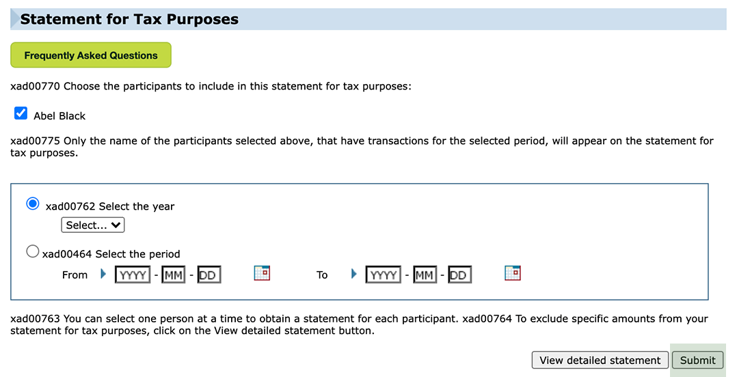Screen dimensions: 737x377
Task: Choose the Select the period radio button
Action: pyautogui.click(x=32, y=251)
